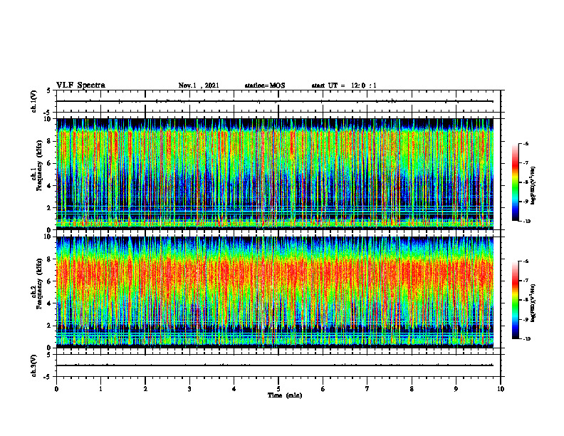Click time axis tick label "10"
Viewport: 564px width, 436px height.
click(x=501, y=389)
